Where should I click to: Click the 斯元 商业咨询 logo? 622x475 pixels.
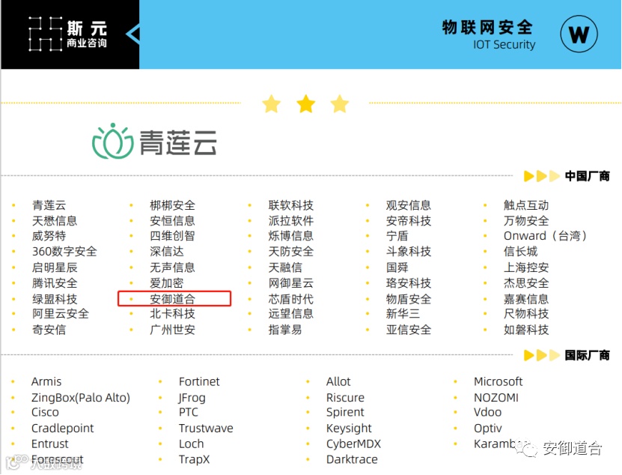[68, 34]
